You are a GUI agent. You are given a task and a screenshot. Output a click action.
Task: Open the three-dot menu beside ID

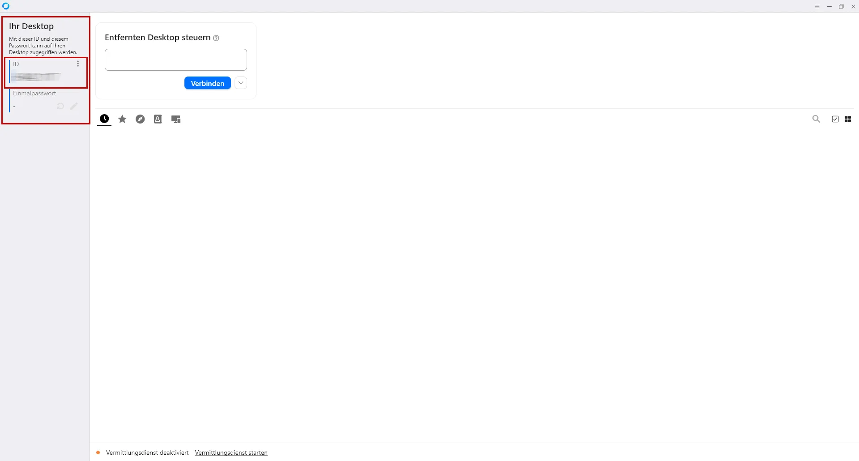pyautogui.click(x=78, y=64)
